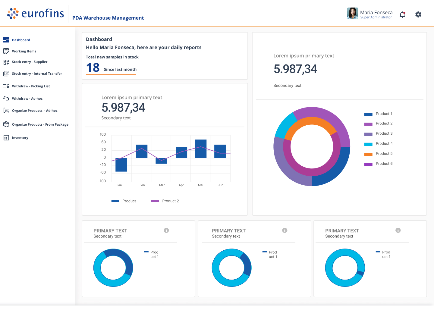Toggle Product 1 in bar chart legend

(125, 201)
